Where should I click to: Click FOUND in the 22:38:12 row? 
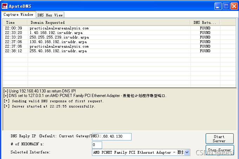[x=205, y=51]
